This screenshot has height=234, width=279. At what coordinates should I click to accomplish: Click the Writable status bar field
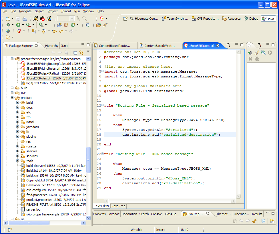click(136, 230)
